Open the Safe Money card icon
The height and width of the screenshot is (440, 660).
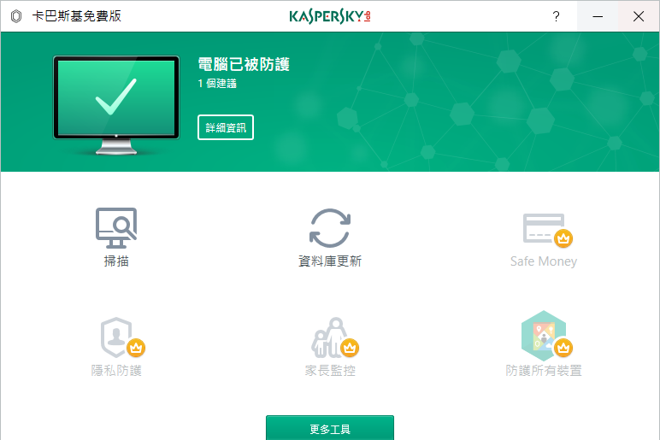(547, 230)
